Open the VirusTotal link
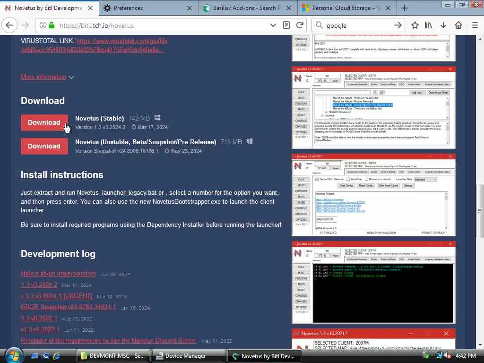 (94, 45)
